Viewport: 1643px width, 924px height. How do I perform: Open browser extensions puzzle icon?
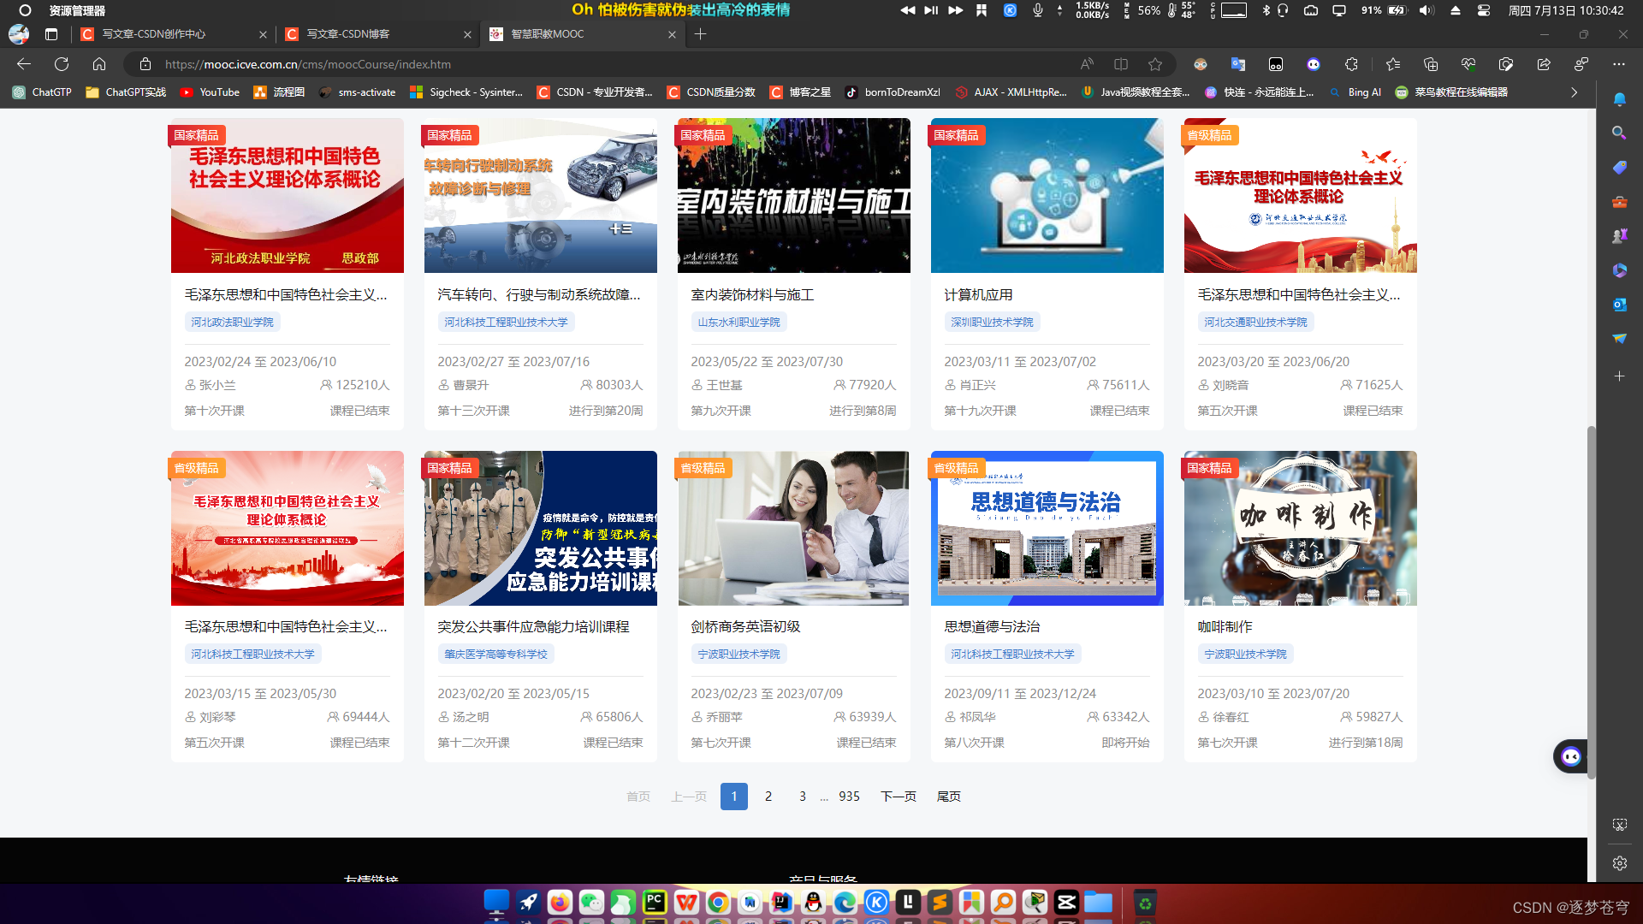tap(1351, 64)
